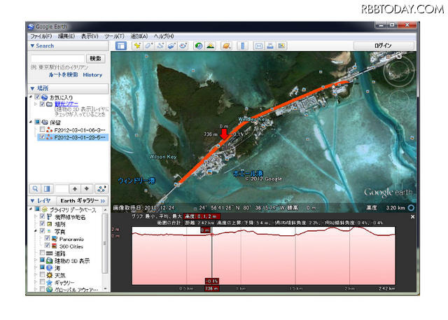Screen dimensions: 448x320
Task: Move selected place down with the arrow
Action: click(87, 189)
